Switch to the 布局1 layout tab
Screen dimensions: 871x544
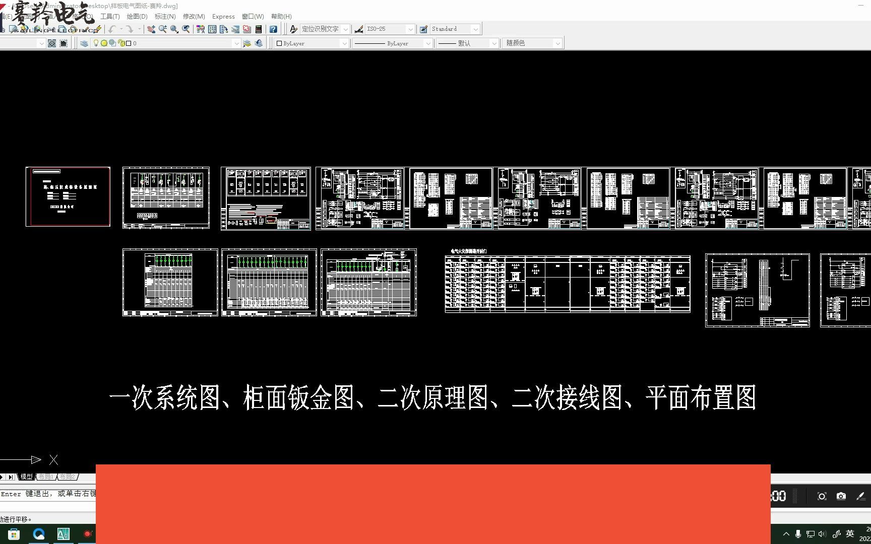46,477
